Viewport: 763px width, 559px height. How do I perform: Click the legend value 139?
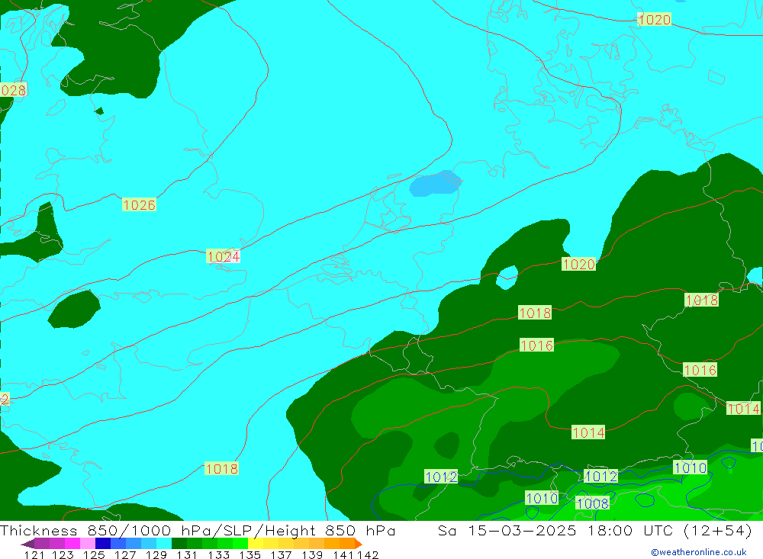coord(312,554)
